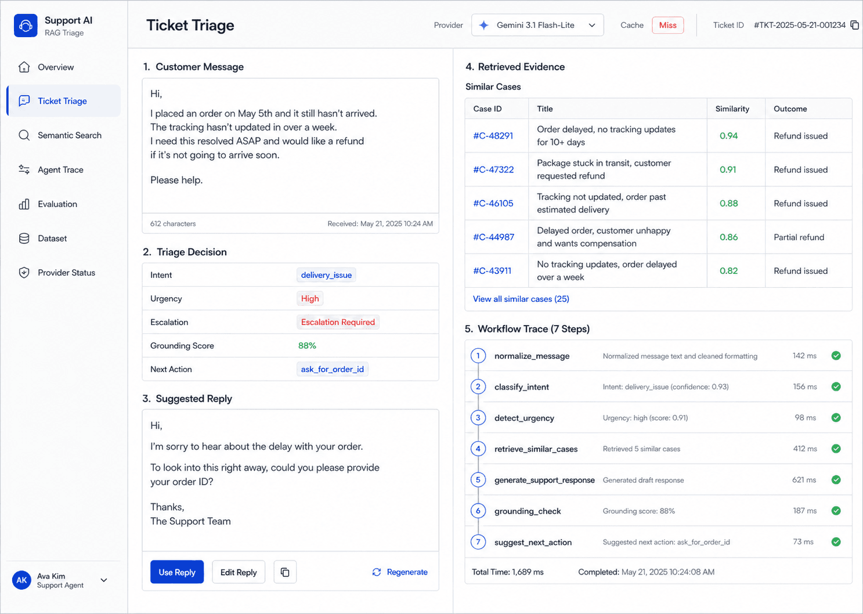Click green checkmark on classify_intent row
This screenshot has height=614, width=863.
click(836, 387)
